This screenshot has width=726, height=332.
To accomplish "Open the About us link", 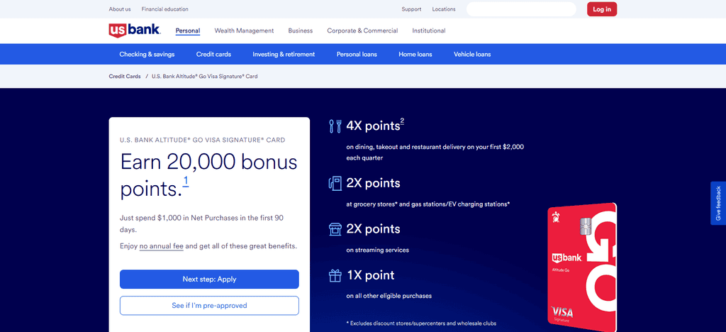I will pyautogui.click(x=120, y=9).
